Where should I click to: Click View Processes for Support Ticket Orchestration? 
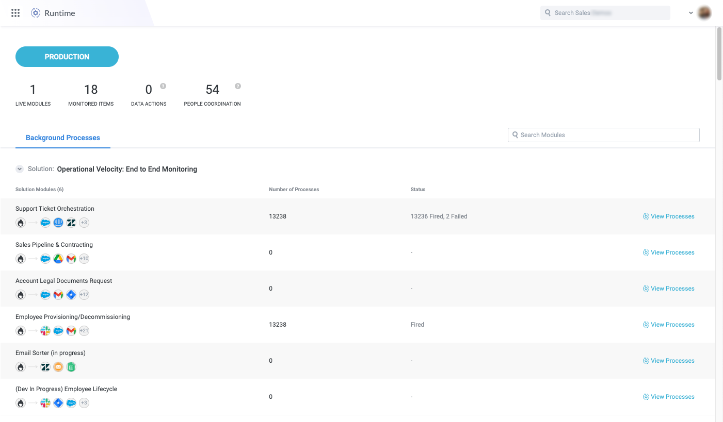tap(669, 216)
